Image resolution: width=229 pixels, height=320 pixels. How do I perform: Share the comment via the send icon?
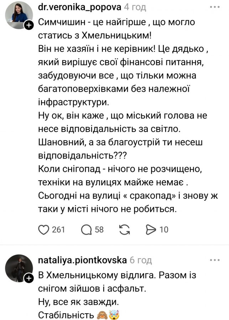click(151, 229)
